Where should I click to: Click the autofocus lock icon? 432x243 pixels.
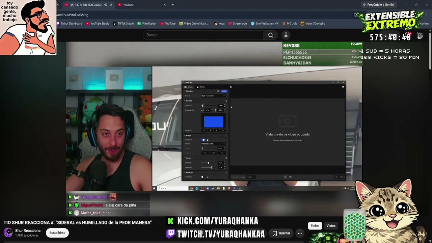(x=208, y=140)
